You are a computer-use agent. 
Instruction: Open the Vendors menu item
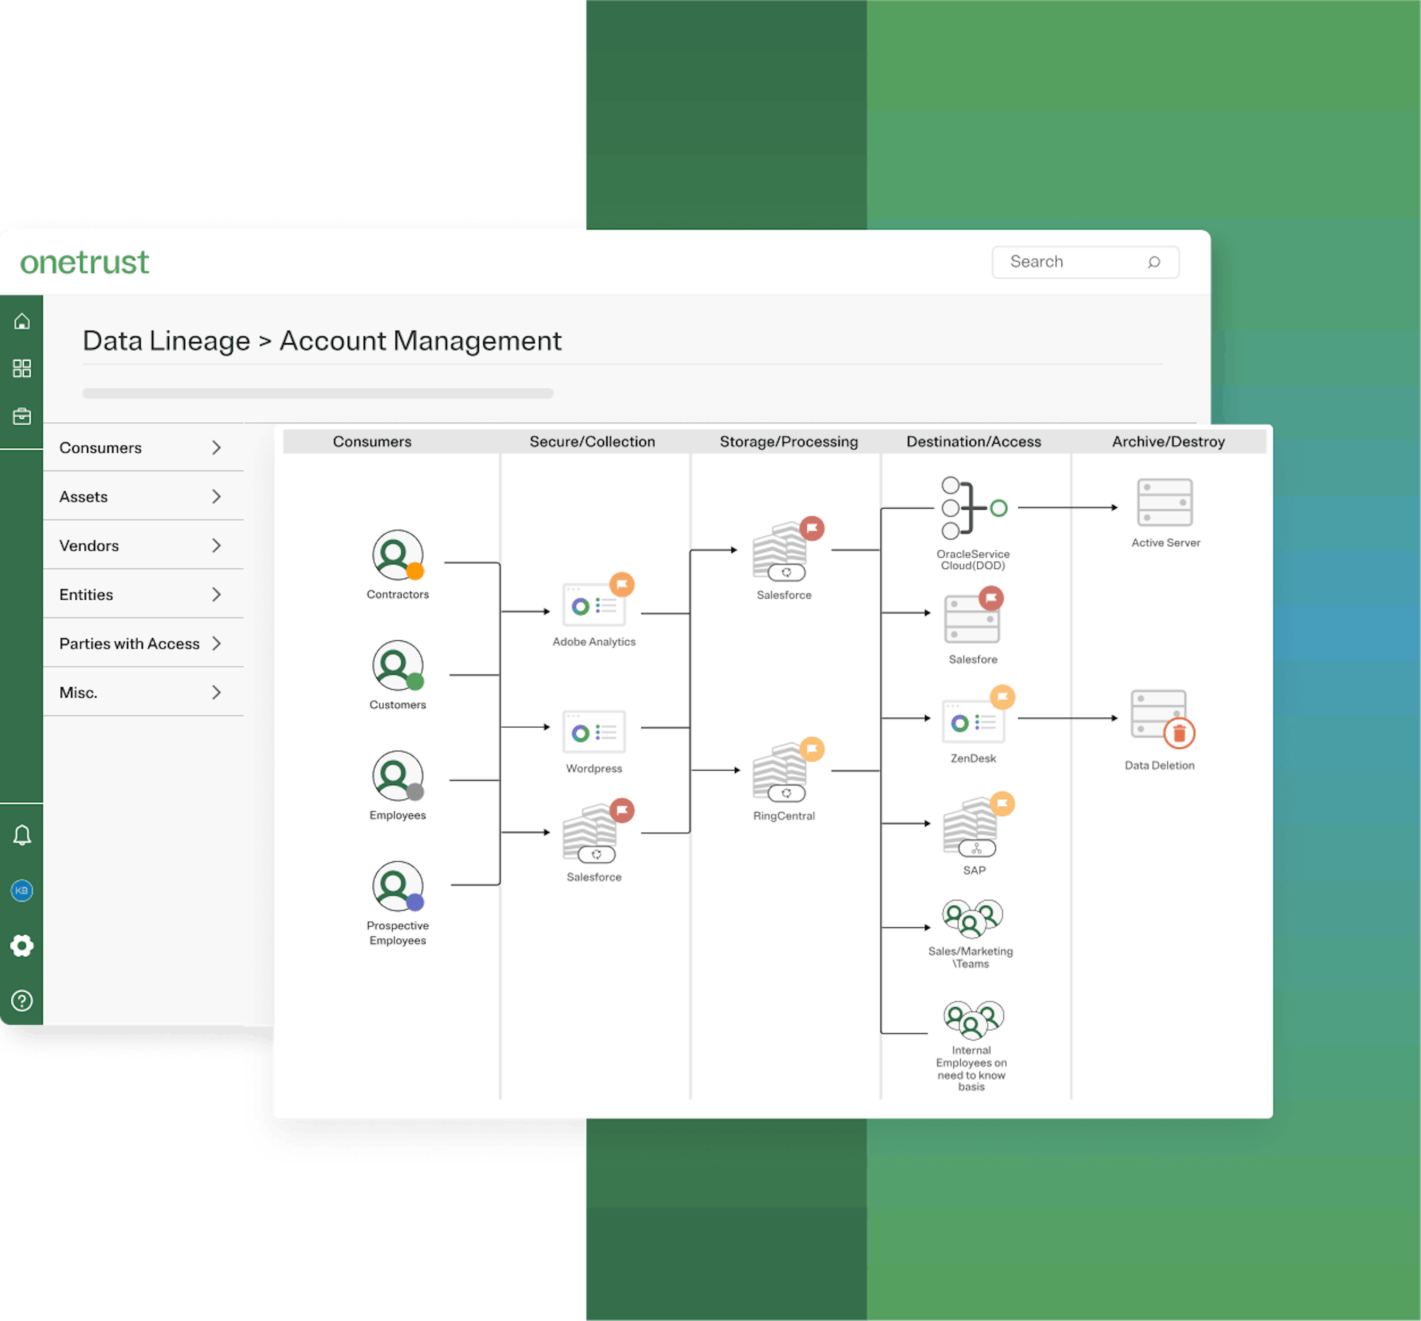(x=143, y=546)
